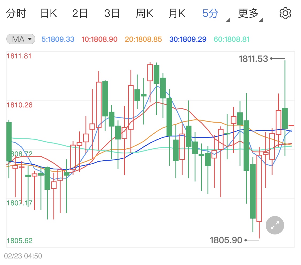Switch to 分时 tab

coord(16,13)
